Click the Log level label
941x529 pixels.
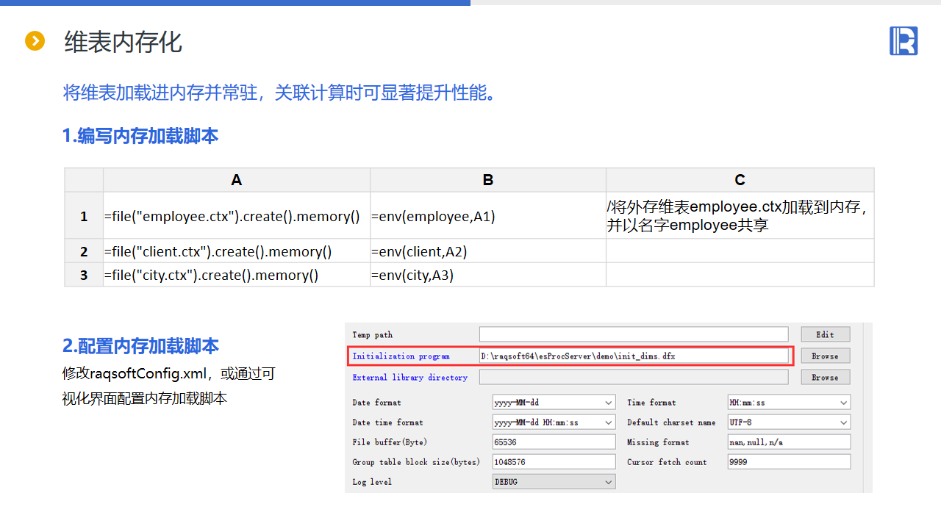(372, 482)
